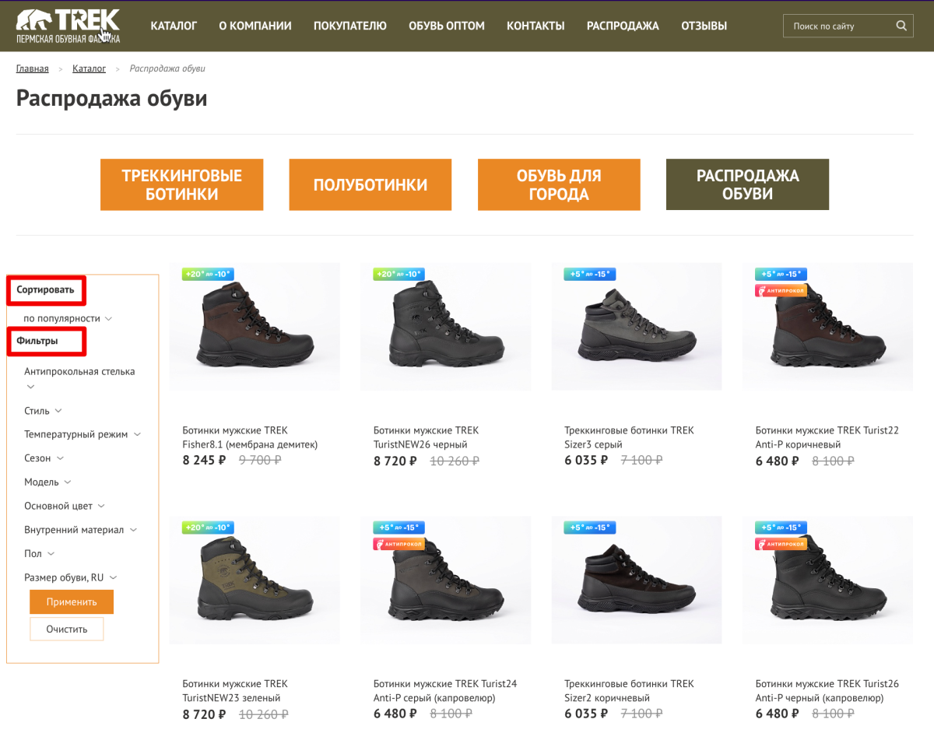
Task: Open the Turist26 Anti-P черный photo
Action: click(x=827, y=580)
